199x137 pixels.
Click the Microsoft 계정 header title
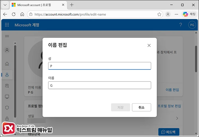(x=27, y=25)
